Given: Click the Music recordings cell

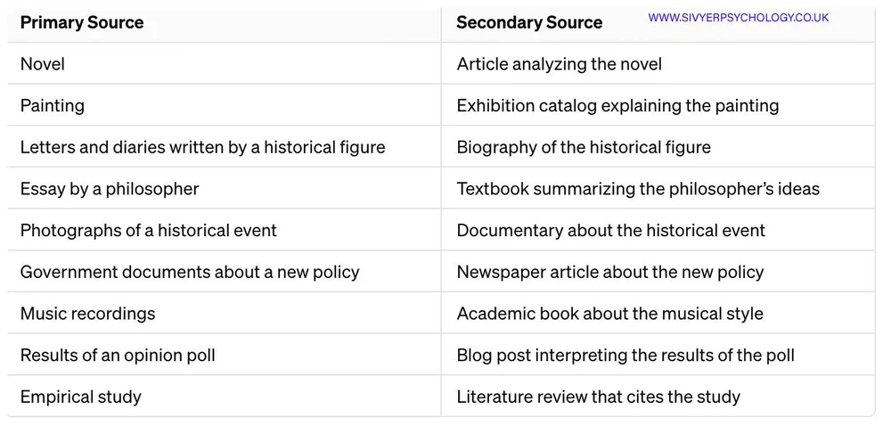Looking at the screenshot, I should coord(88,314).
